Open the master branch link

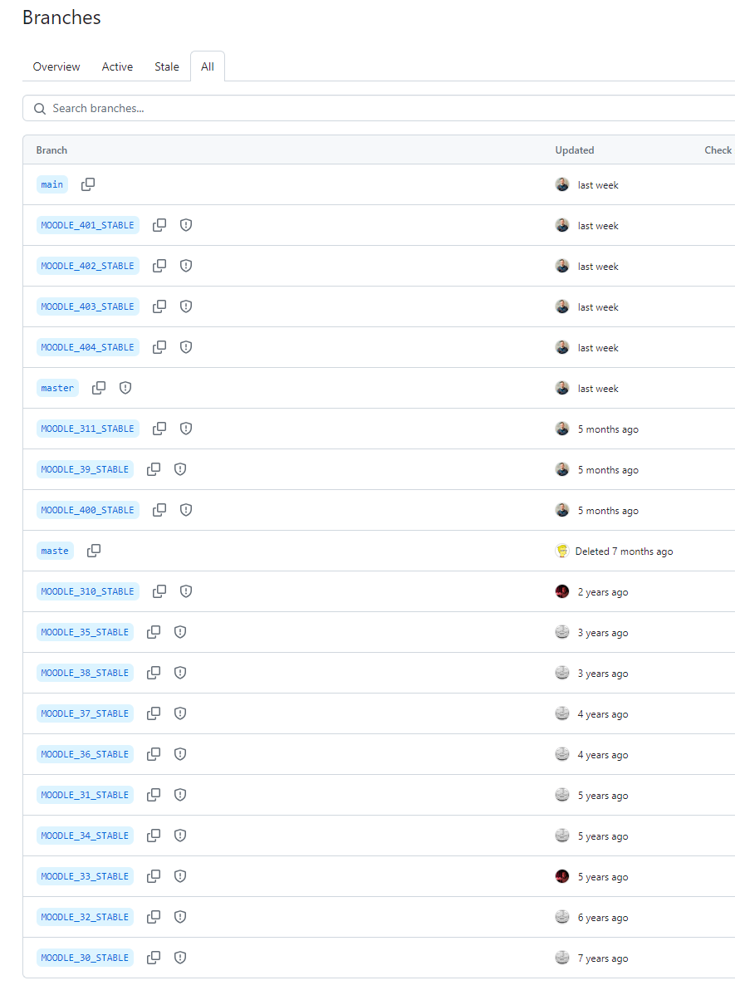pos(58,388)
